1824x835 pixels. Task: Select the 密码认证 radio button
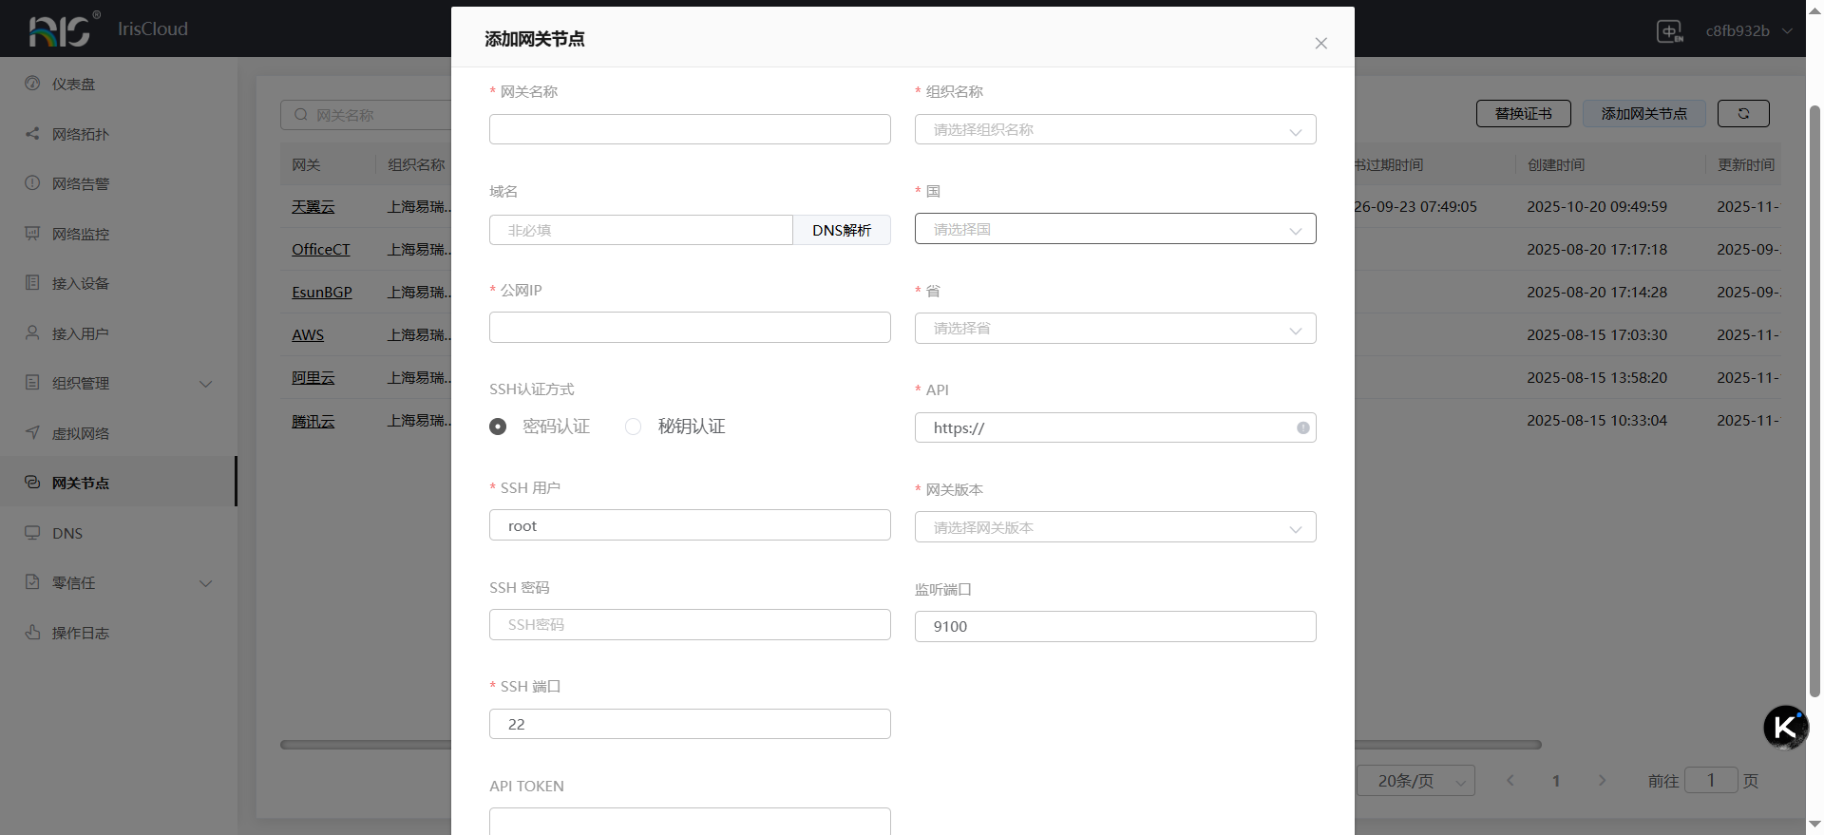click(498, 427)
